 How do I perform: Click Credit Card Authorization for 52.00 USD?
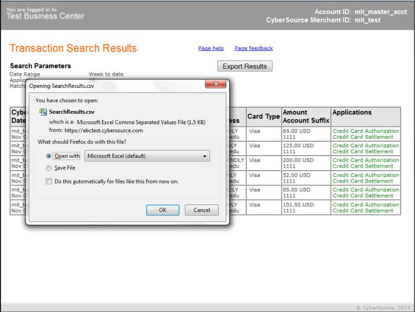pos(365,175)
